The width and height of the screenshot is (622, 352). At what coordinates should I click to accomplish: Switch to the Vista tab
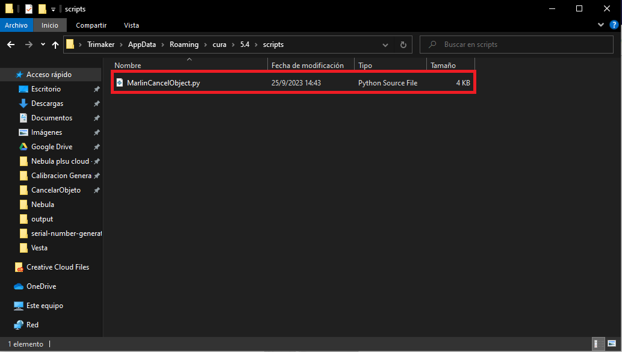tap(131, 25)
